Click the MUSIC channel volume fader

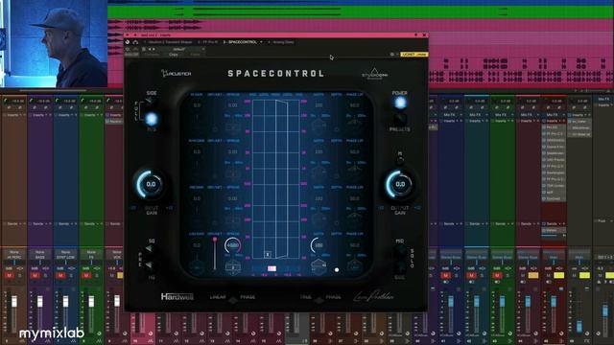14,301
